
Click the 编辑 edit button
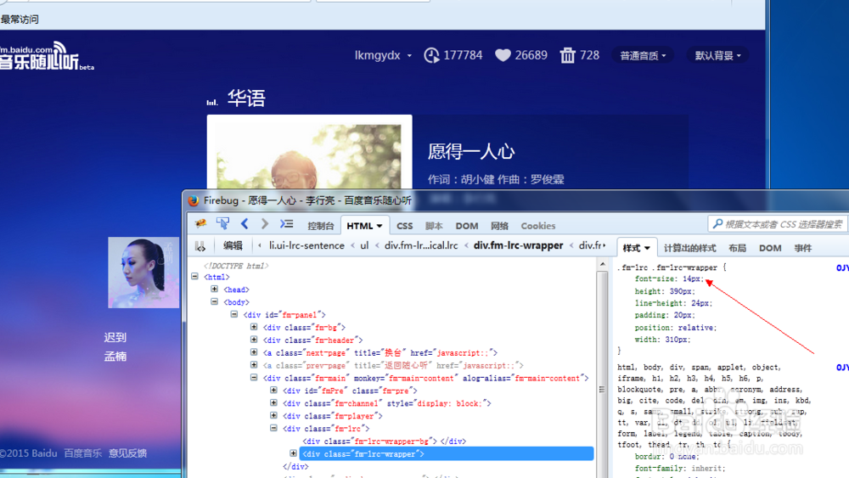(x=233, y=245)
